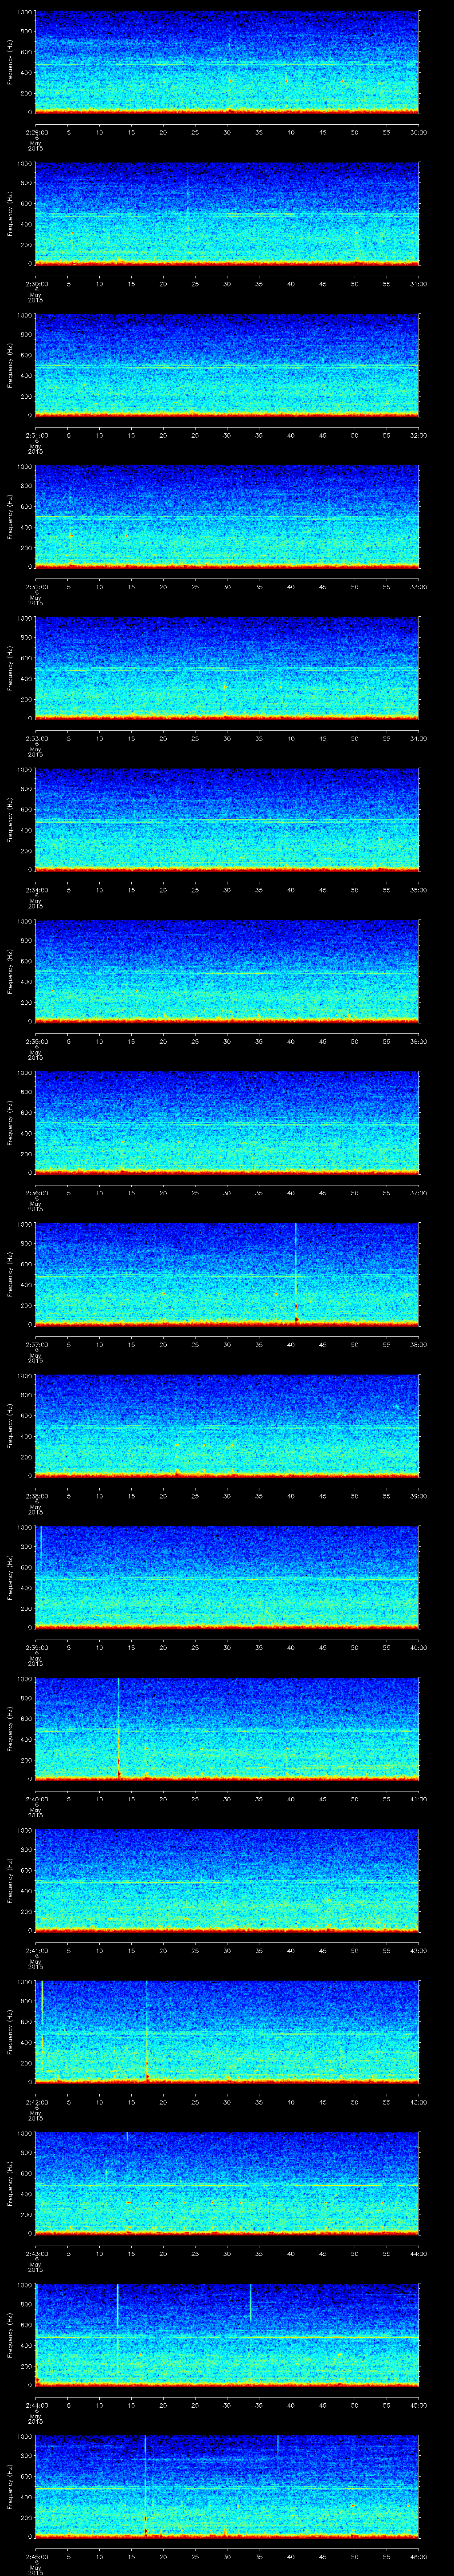Click vertical spike near 13 s in 2:40:00 plot
The width and height of the screenshot is (454, 2576).
119,1729
